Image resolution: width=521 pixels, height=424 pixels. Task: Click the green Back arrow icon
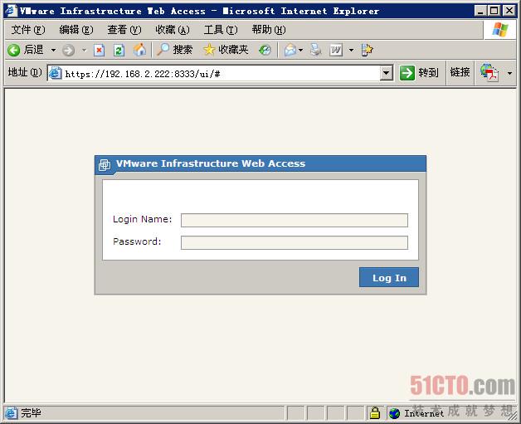pos(14,50)
